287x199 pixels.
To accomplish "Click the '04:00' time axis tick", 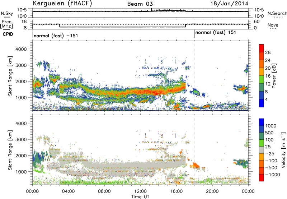I will click(68, 191).
